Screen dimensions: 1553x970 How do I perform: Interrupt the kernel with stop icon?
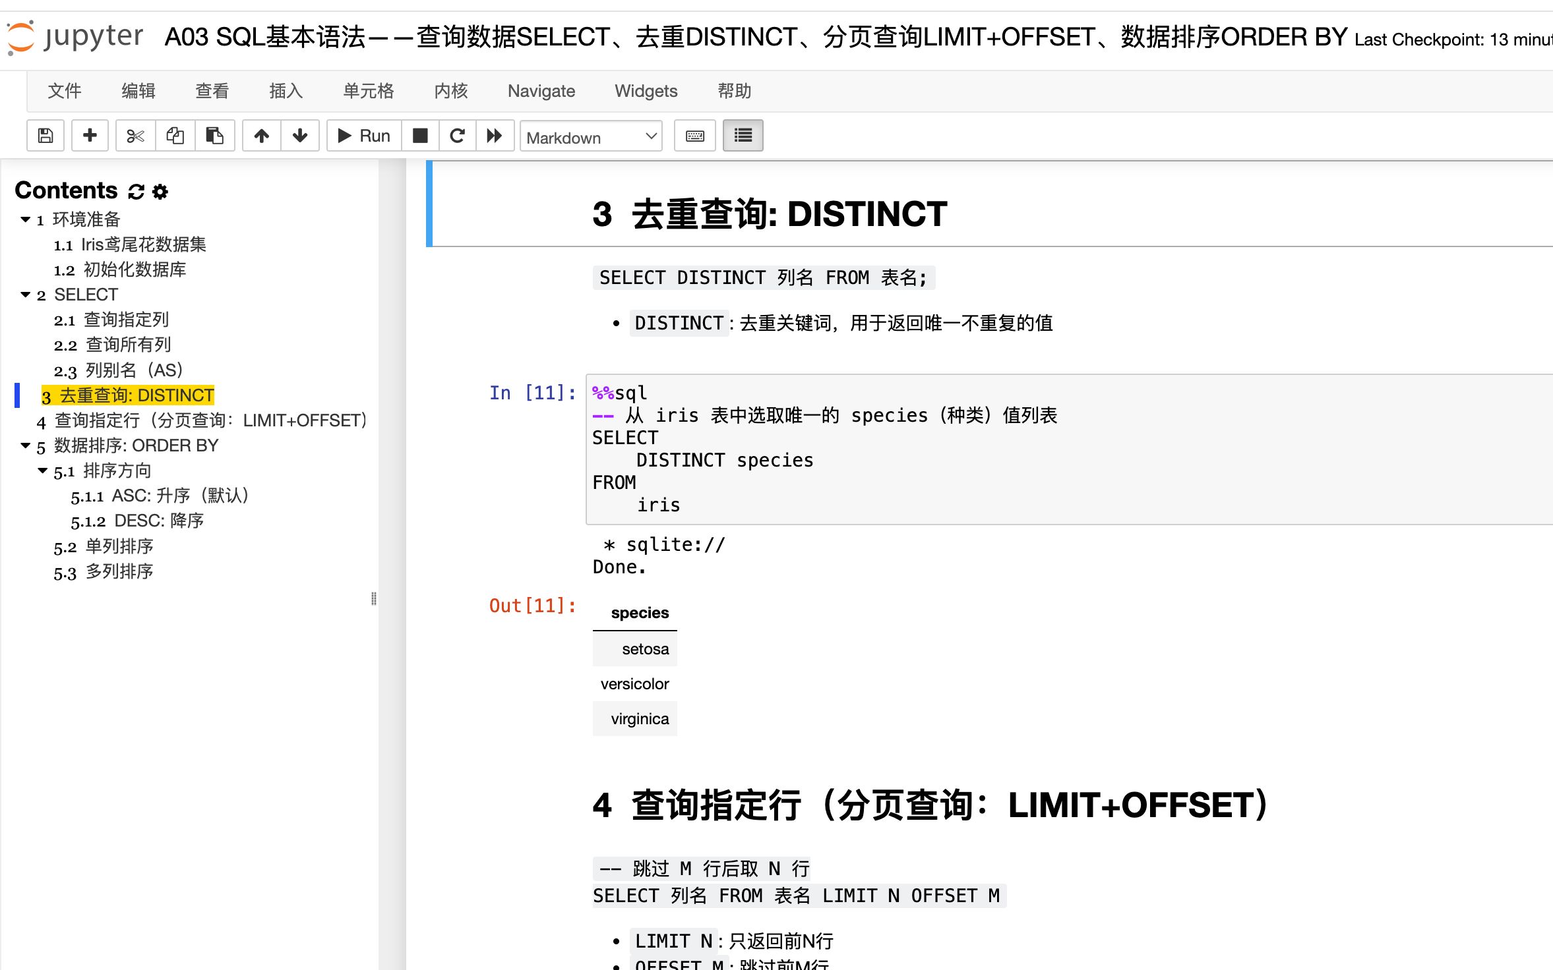coord(419,135)
